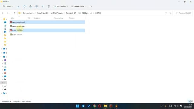This screenshot has height=109, width=194.
Task: Navigate to IamGhostProducer in the breadcrumb
Action: 57,13
